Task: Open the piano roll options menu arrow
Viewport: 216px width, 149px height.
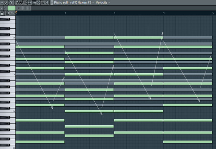Action: (2, 3)
